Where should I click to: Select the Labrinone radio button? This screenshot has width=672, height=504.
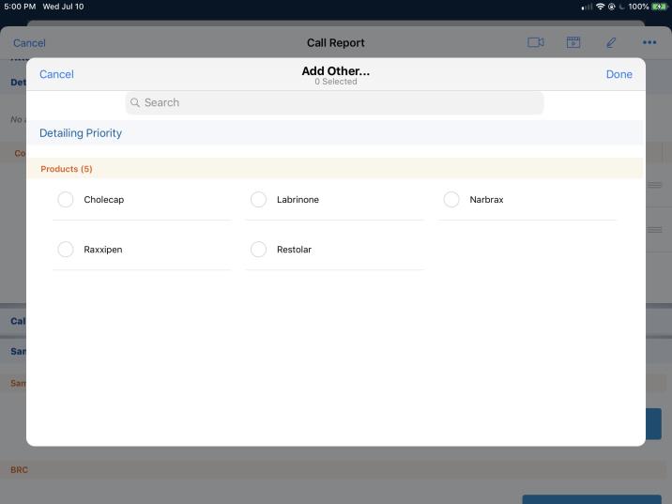pos(259,199)
